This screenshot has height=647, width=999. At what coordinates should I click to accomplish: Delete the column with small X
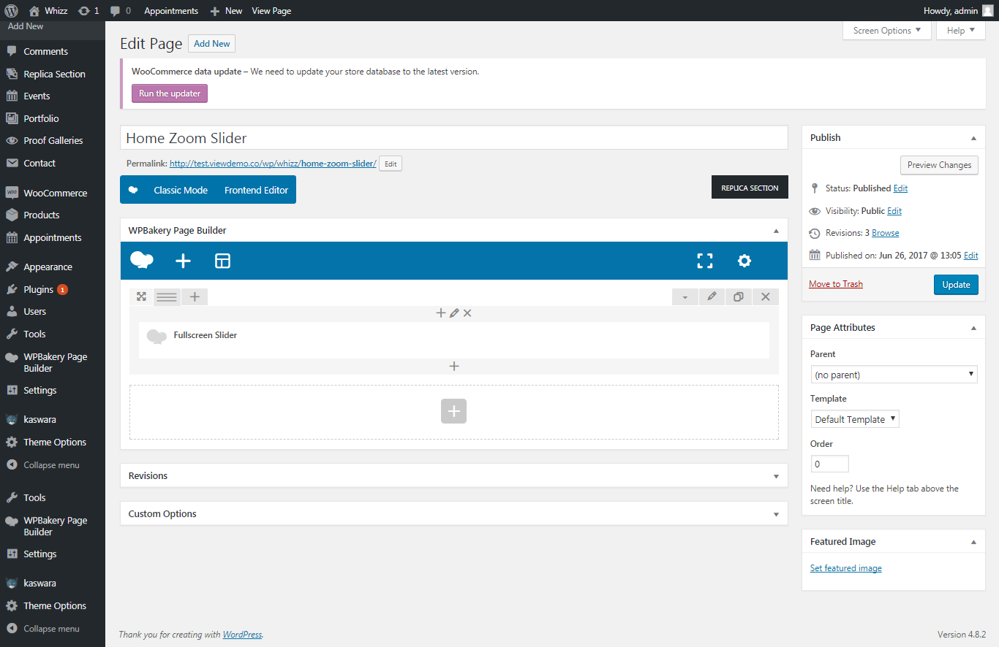(467, 313)
